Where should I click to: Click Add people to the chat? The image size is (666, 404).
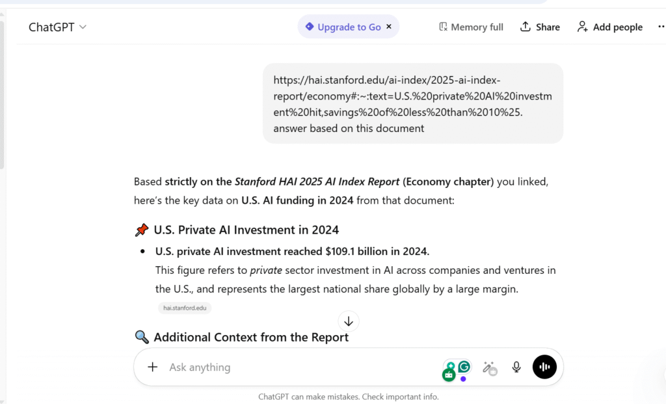point(609,27)
